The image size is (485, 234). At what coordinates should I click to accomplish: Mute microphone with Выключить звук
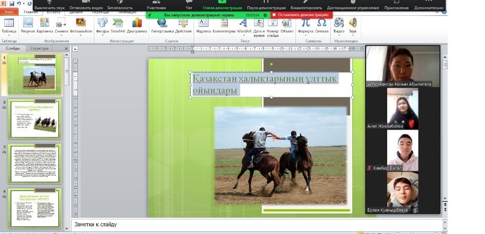pyautogui.click(x=49, y=5)
